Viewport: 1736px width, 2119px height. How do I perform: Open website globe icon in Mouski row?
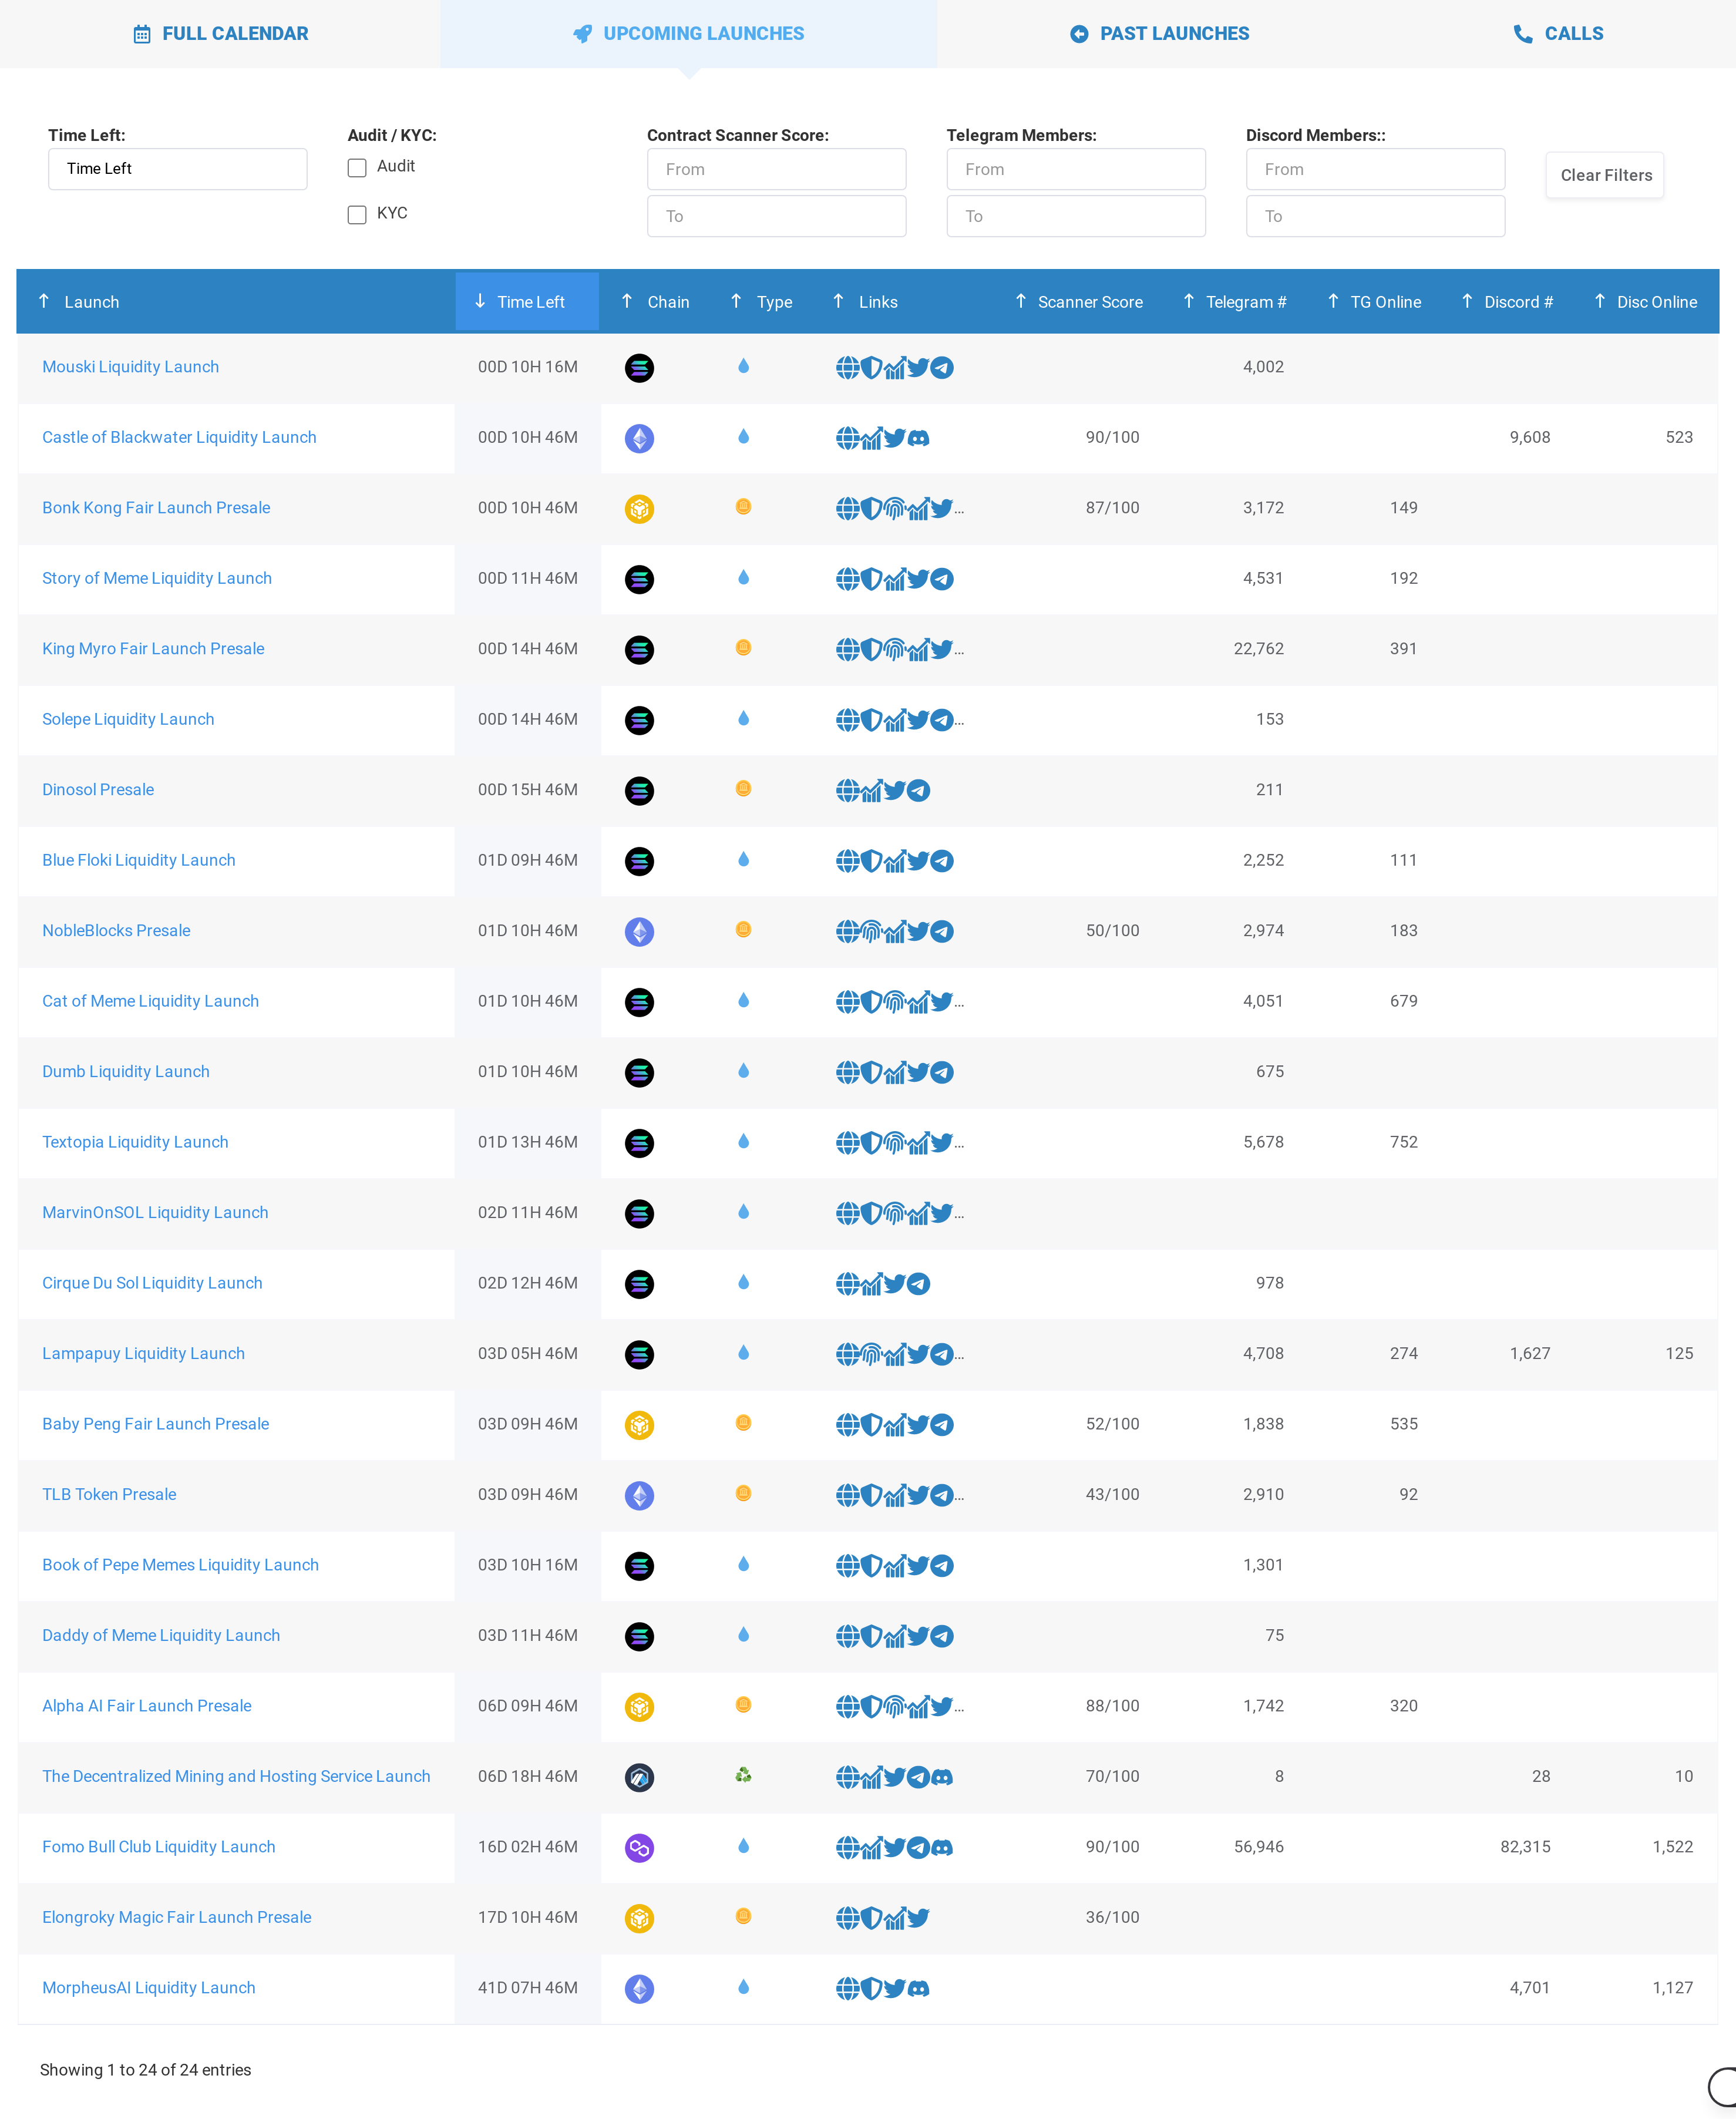[x=847, y=368]
